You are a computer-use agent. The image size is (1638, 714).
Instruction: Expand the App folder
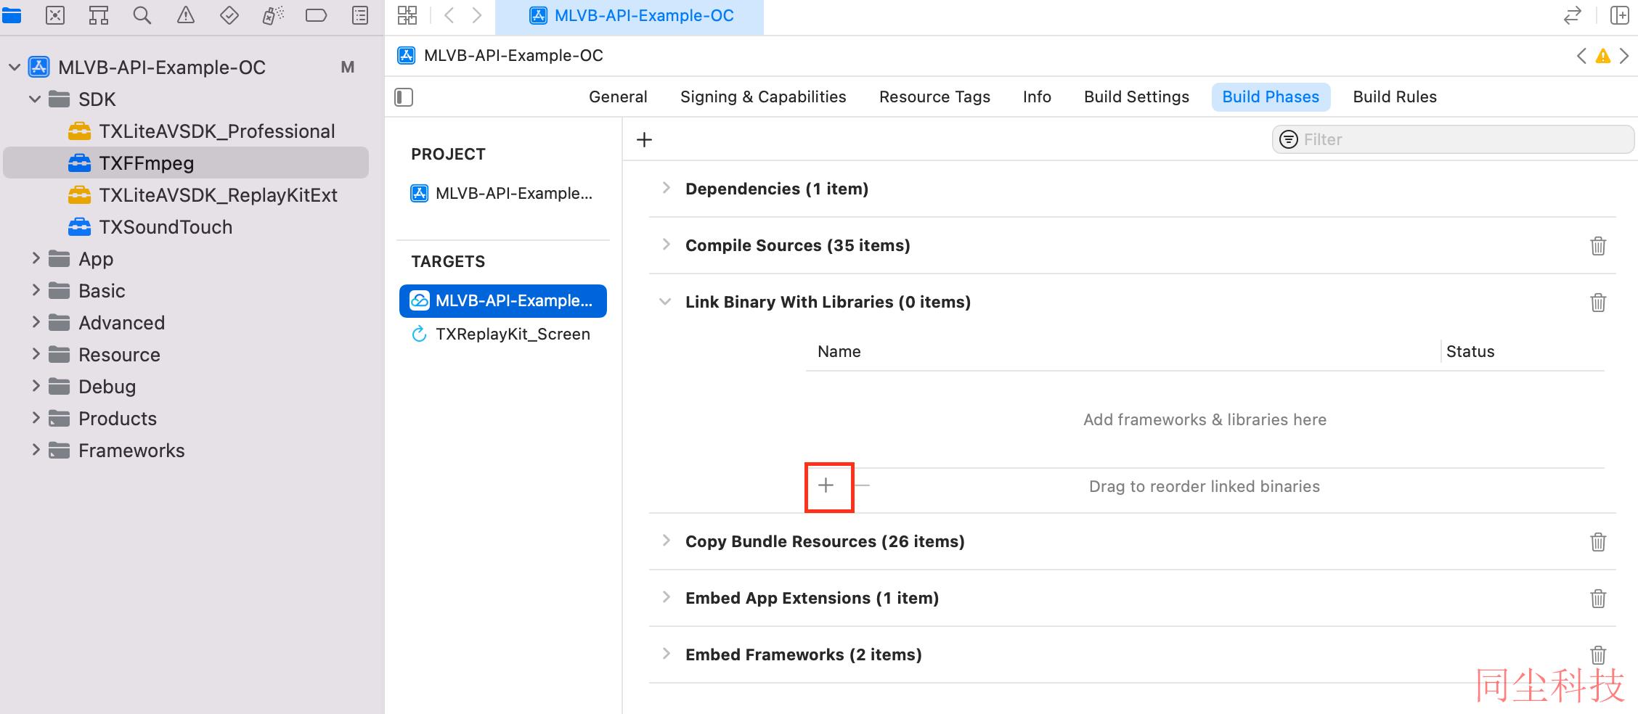click(x=36, y=258)
